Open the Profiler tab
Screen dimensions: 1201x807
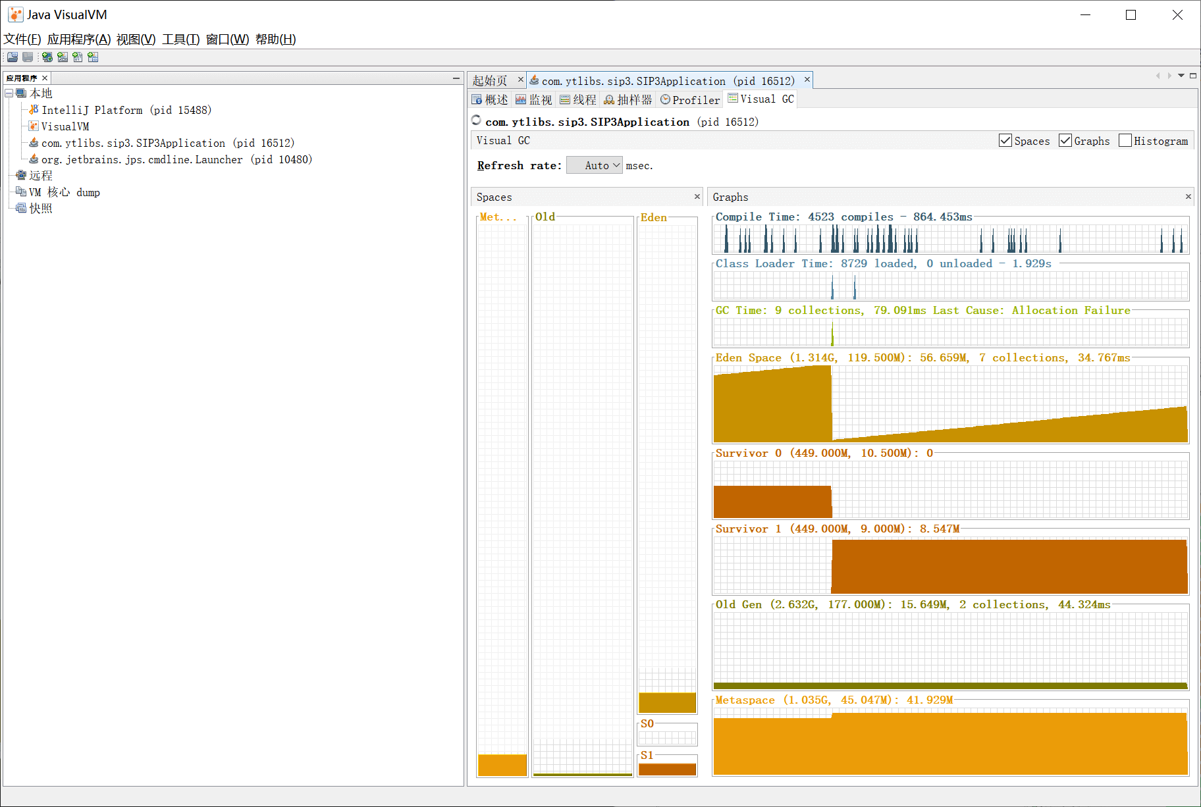[x=690, y=99]
